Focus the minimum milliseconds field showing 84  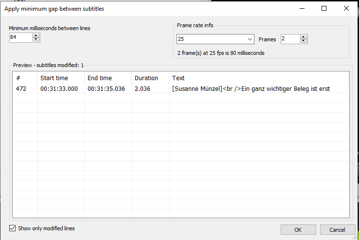[x=21, y=37]
